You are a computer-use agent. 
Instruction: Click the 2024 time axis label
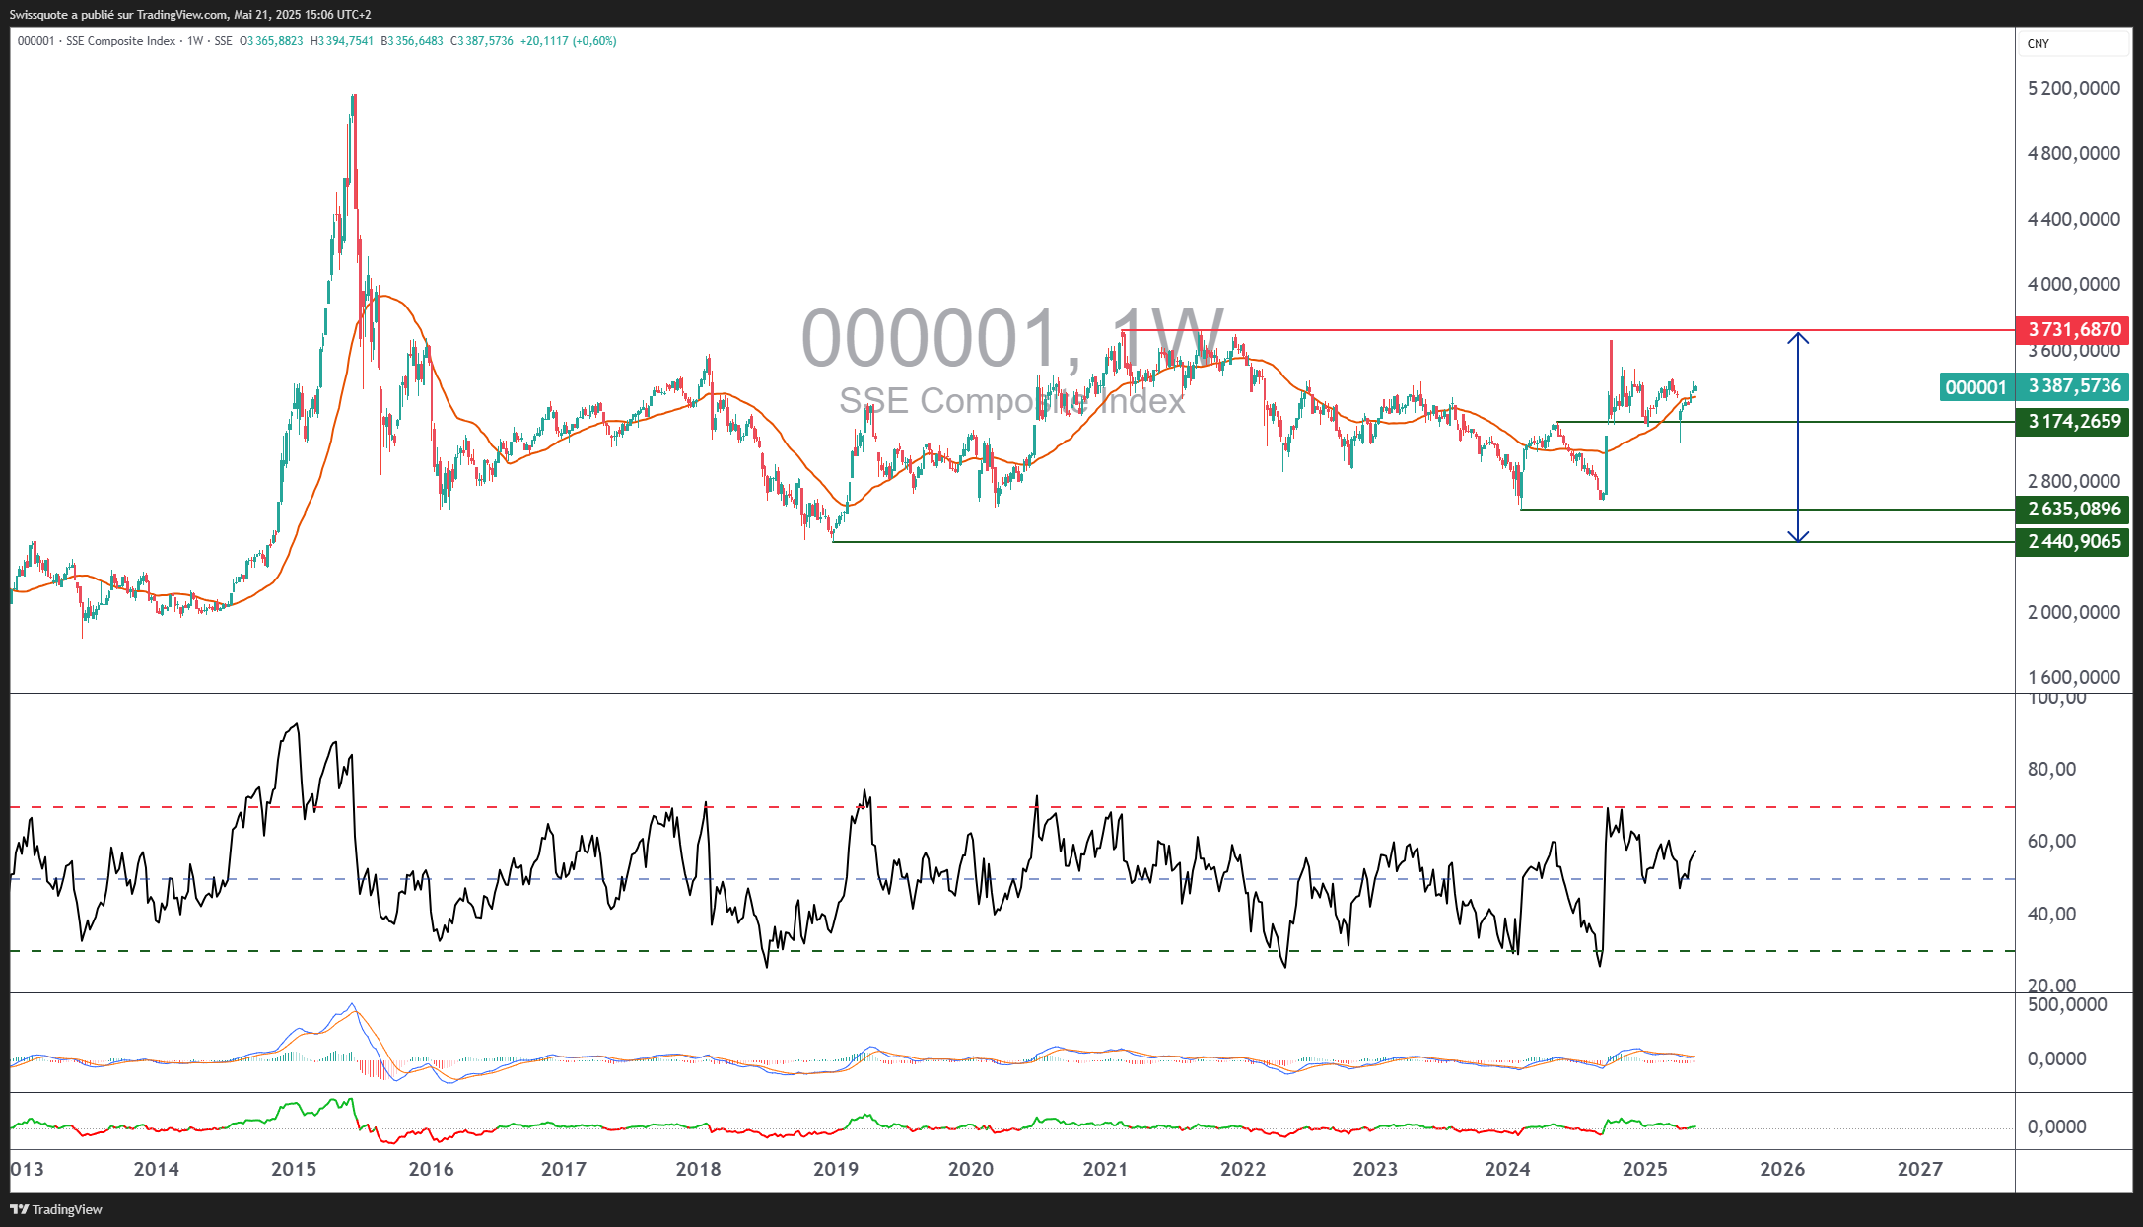1507,1169
